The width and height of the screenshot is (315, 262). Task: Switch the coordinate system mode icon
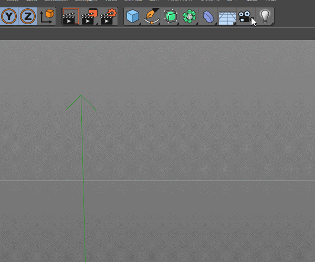click(x=47, y=16)
